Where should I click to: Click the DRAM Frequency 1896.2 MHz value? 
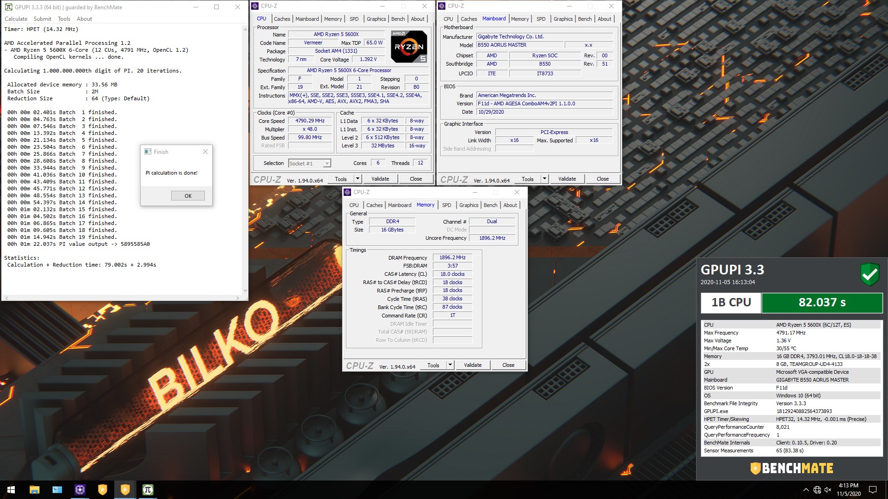click(x=452, y=257)
